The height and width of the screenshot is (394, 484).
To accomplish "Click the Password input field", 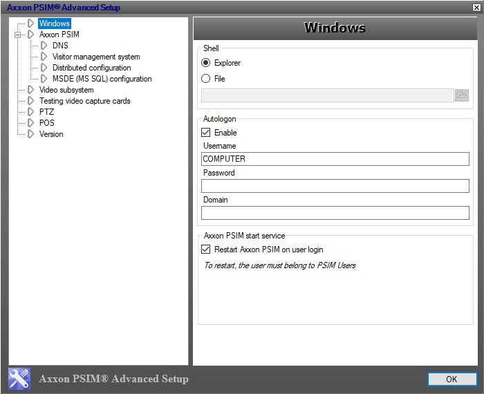I will pyautogui.click(x=335, y=186).
